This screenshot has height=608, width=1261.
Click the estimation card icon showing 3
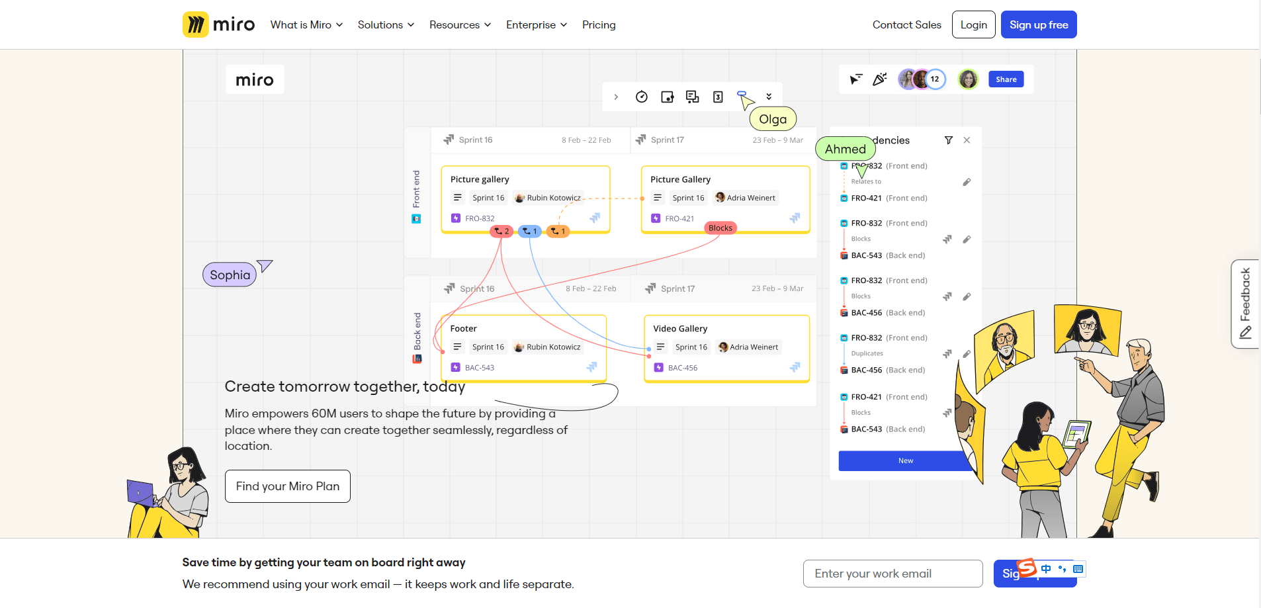point(718,97)
